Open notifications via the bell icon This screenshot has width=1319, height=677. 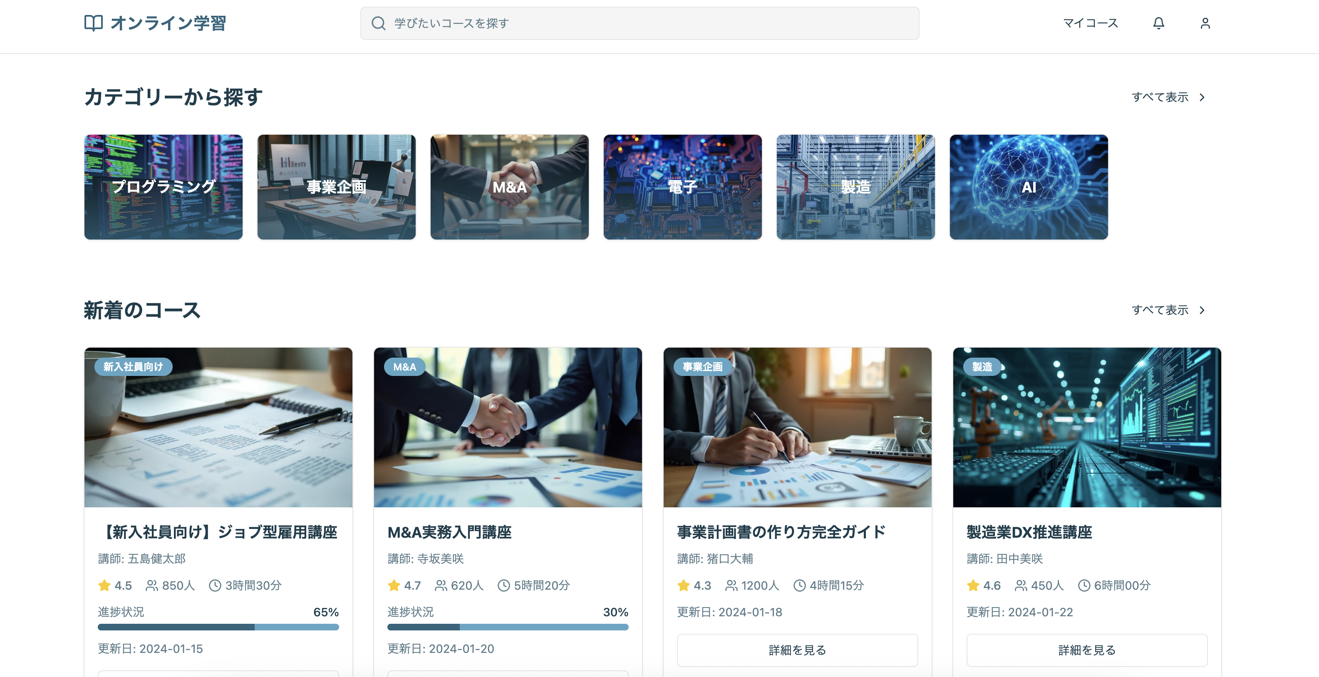[x=1159, y=23]
